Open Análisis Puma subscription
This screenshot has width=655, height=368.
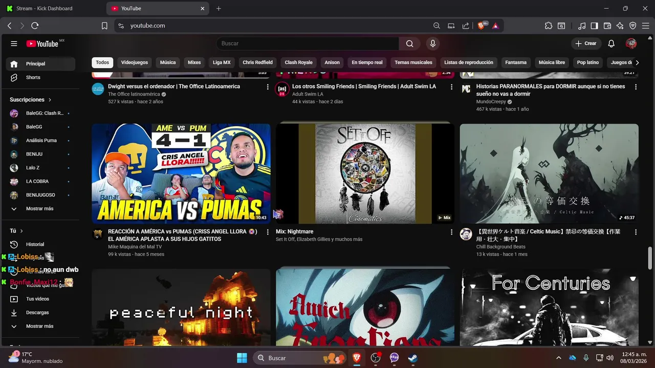[40, 140]
